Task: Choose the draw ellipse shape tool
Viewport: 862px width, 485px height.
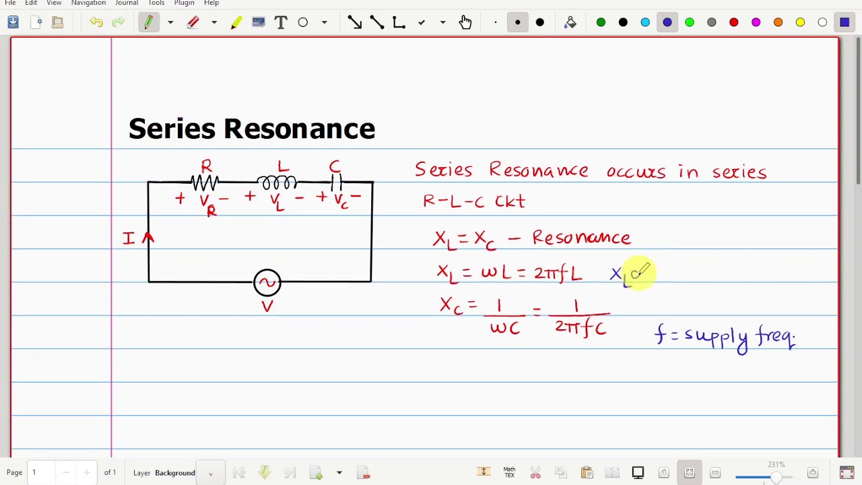Action: 303,22
